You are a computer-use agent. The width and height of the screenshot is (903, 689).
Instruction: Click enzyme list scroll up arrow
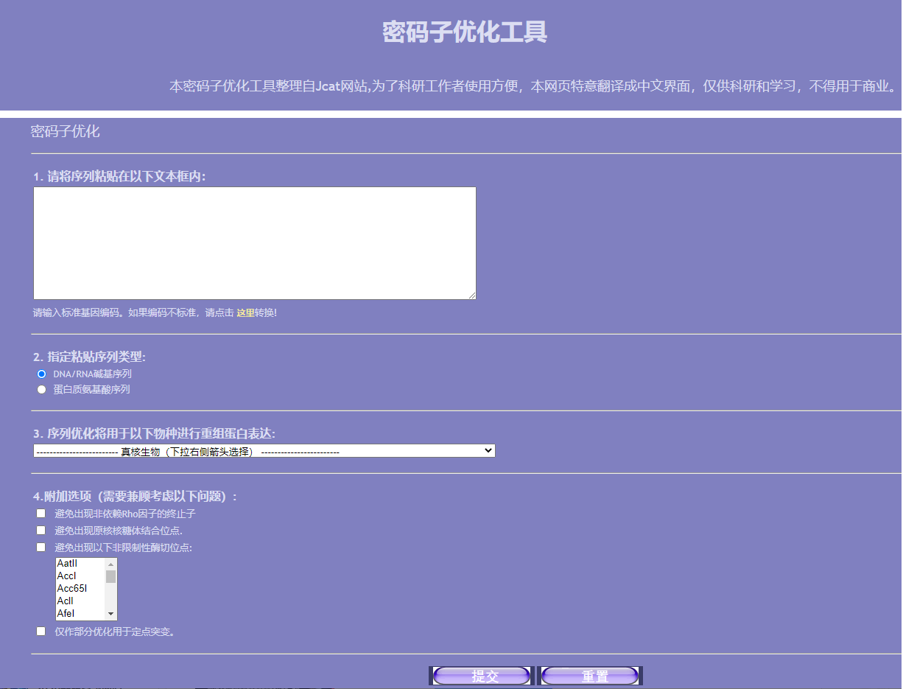pos(111,564)
